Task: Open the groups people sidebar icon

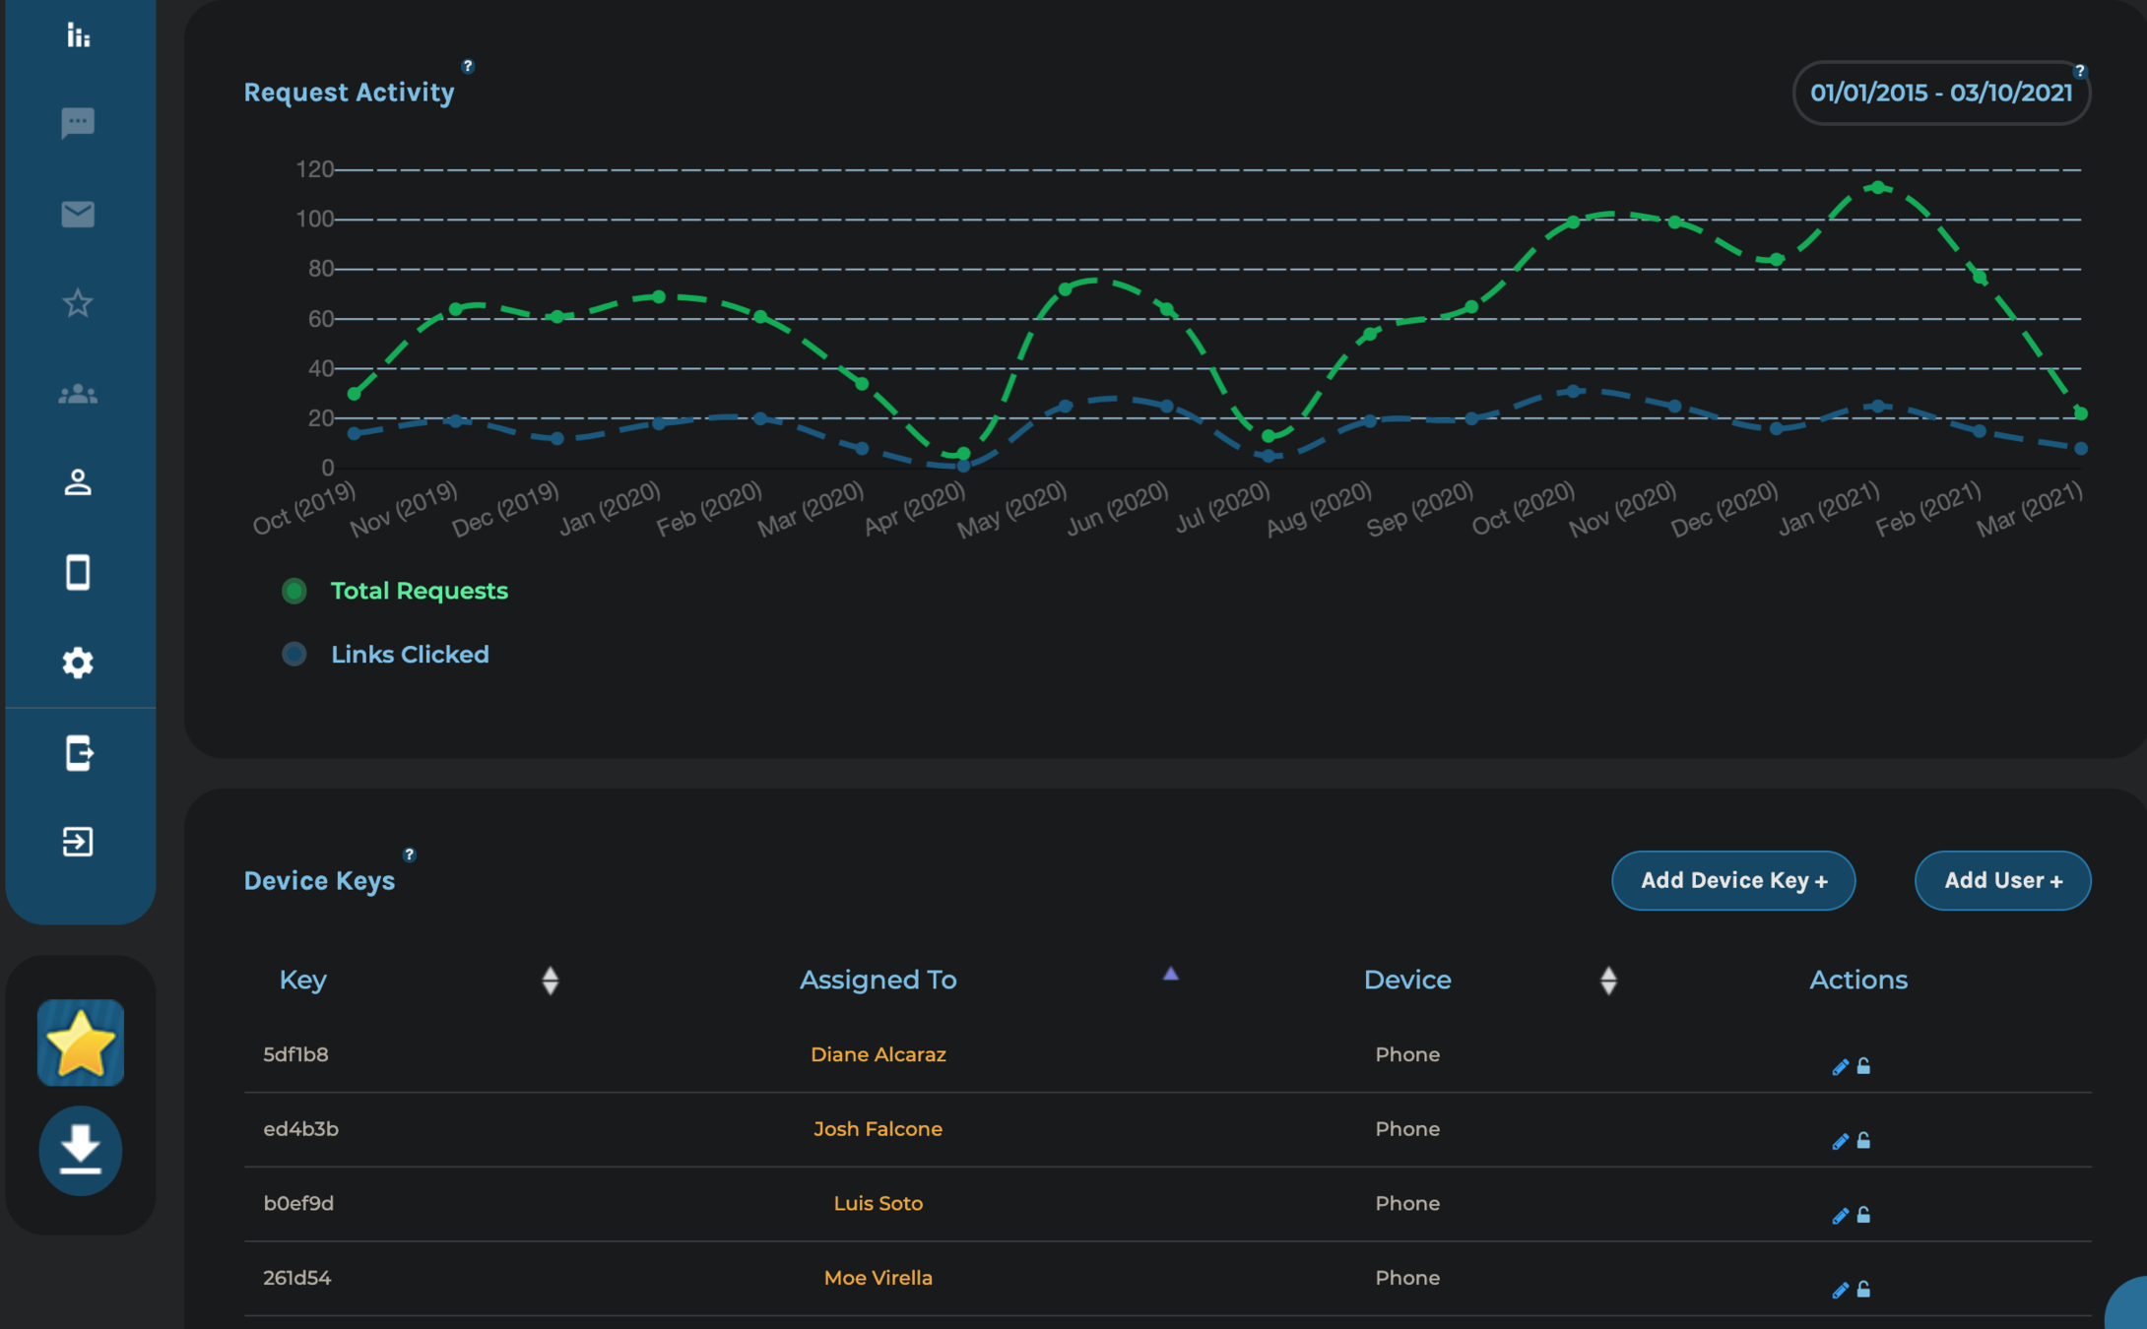Action: (x=78, y=394)
